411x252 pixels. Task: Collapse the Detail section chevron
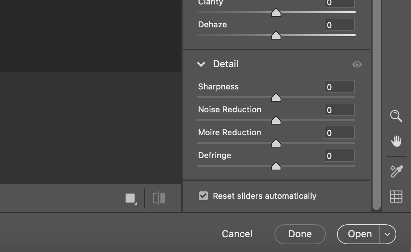coord(201,64)
